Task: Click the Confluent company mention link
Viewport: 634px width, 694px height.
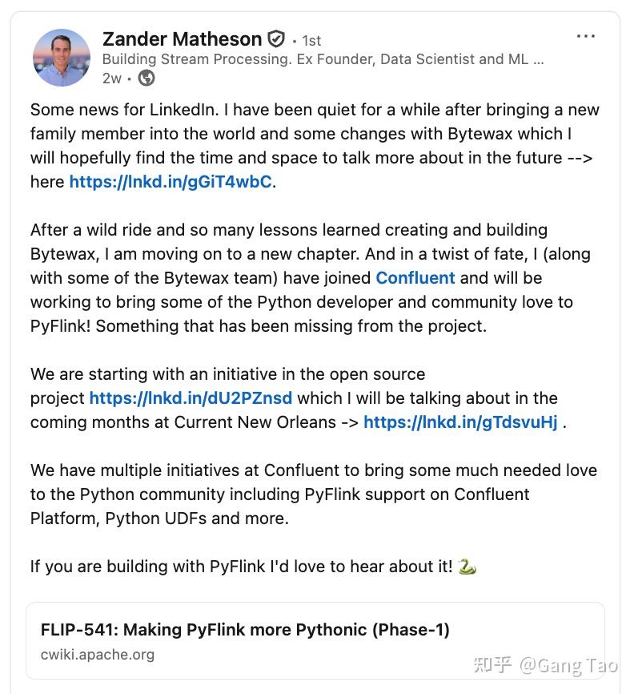Action: pos(415,278)
